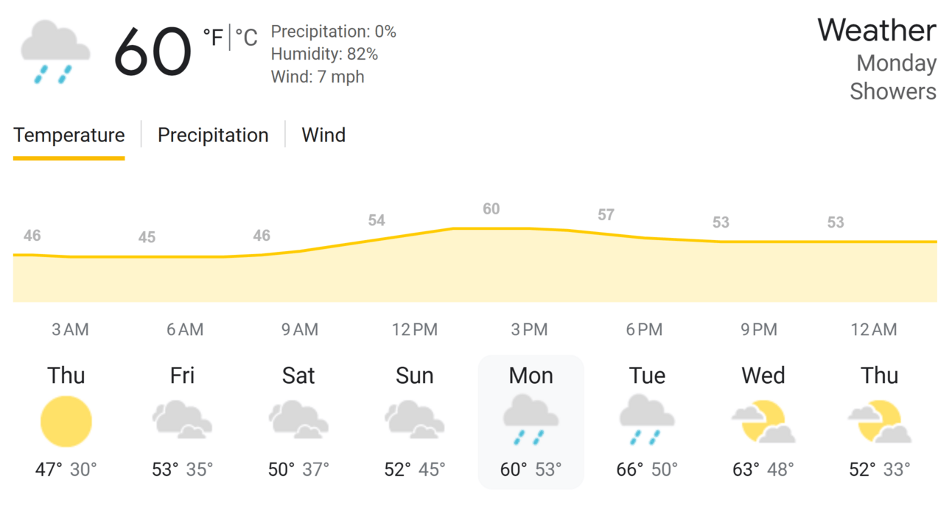
Task: Click Wednesday's partly cloudy icon
Action: [763, 421]
